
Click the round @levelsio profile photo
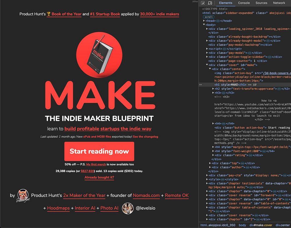coord(128,208)
